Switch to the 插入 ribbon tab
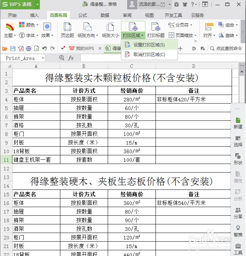Viewport: 246px width, 256px height. coord(34,15)
